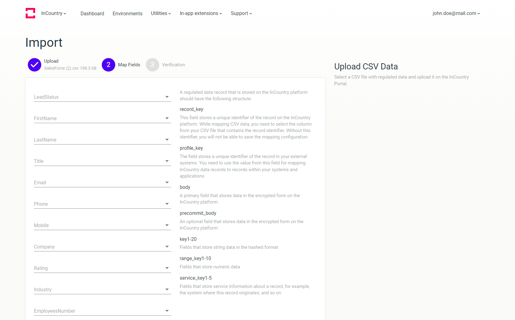The width and height of the screenshot is (515, 320).
Task: Open the FirstName field mapping dropdown
Action: click(x=102, y=118)
